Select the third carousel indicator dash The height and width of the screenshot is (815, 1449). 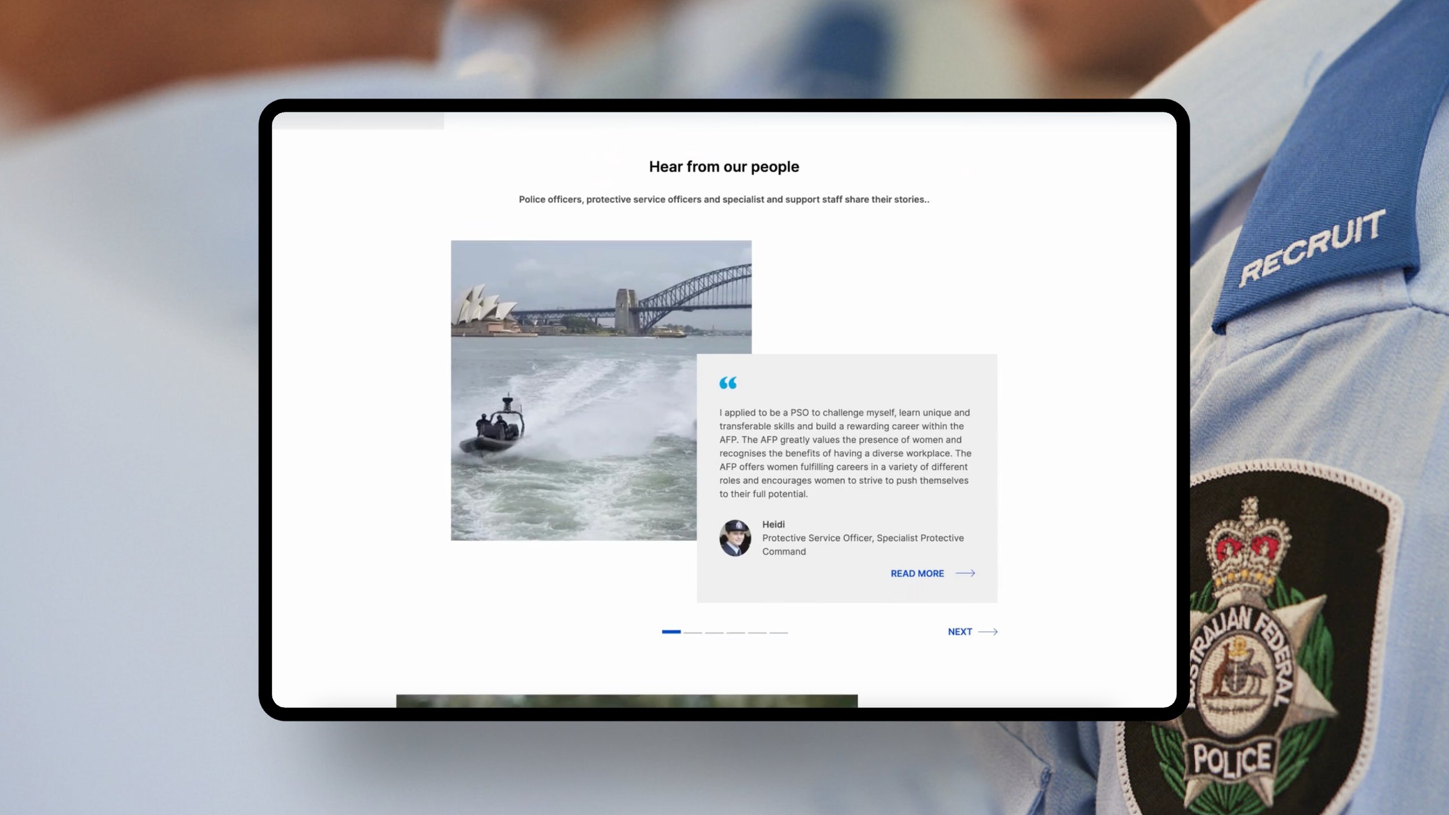pyautogui.click(x=714, y=632)
